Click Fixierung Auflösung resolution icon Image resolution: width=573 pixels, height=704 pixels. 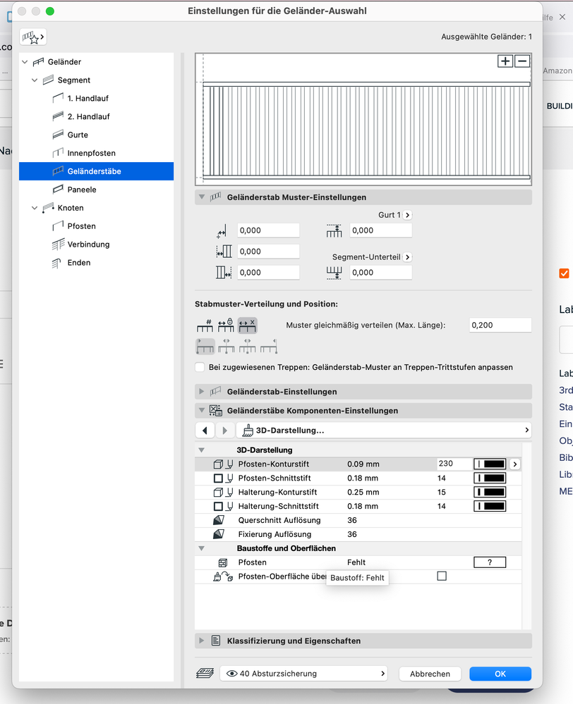[x=219, y=534]
